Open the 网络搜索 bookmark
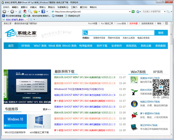174x140 pixels. pyautogui.click(x=57, y=16)
